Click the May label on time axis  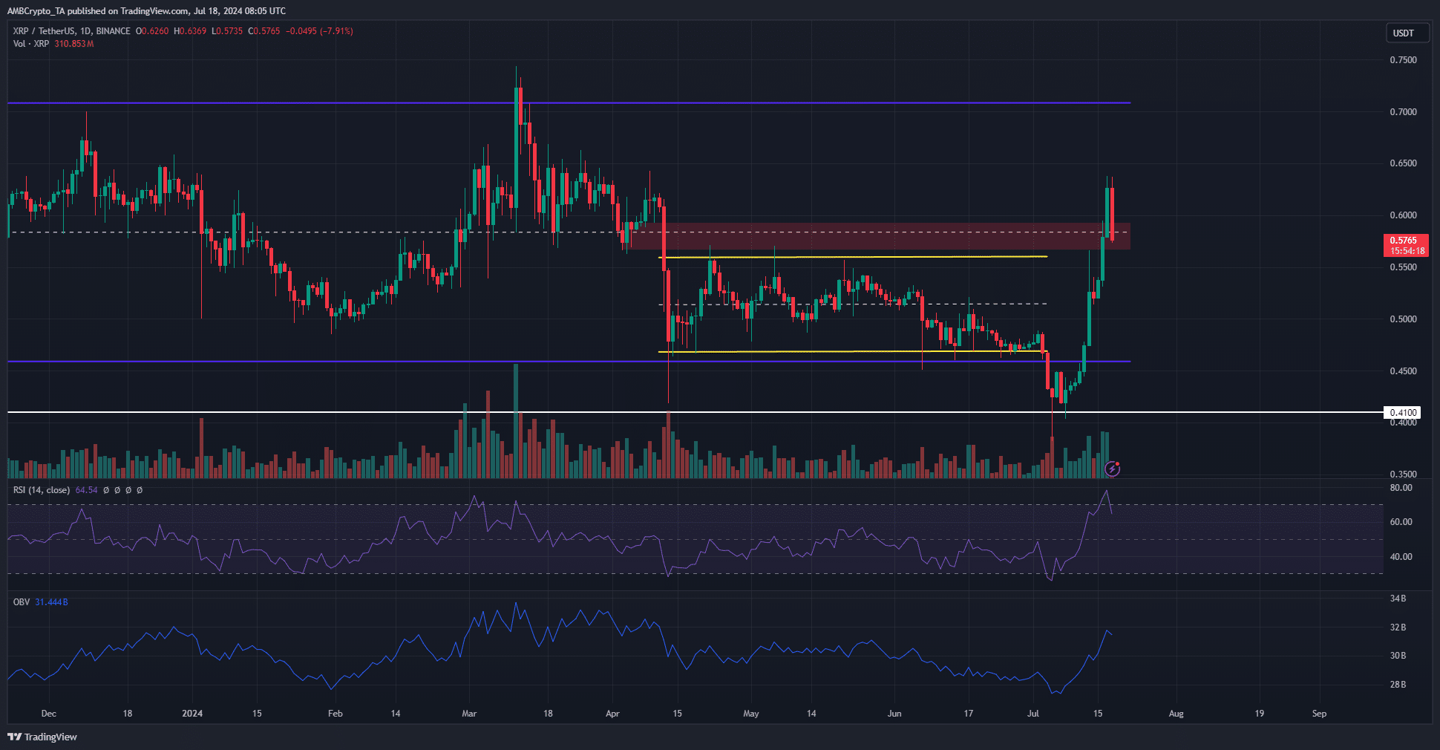tap(751, 714)
